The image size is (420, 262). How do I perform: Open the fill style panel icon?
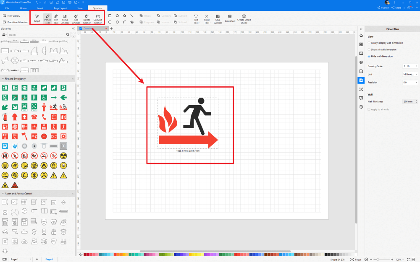tap(361, 36)
